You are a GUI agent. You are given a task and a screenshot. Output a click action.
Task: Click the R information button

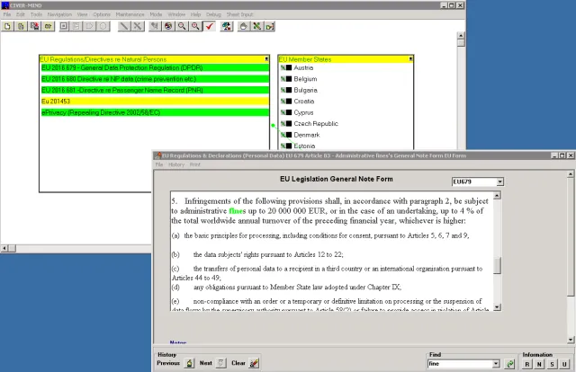(527, 364)
